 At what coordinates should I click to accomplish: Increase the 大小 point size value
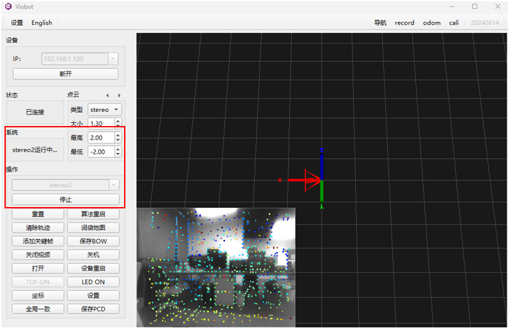(118, 120)
